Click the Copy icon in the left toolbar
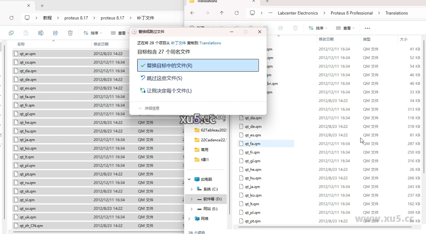Screen dimensions: 426x234 (11, 33)
